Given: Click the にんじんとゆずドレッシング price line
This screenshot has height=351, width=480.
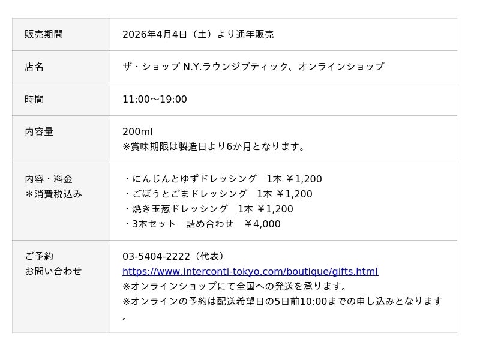Looking at the screenshot, I should (x=223, y=179).
